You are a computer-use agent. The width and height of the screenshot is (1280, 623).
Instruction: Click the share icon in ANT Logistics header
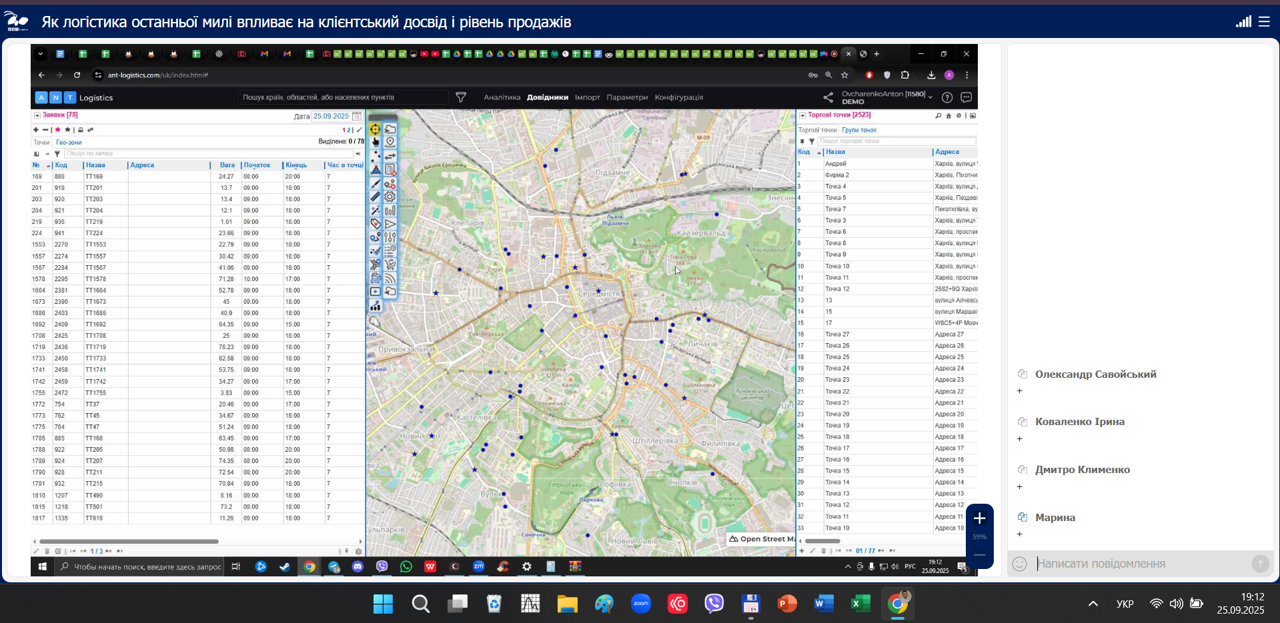828,97
